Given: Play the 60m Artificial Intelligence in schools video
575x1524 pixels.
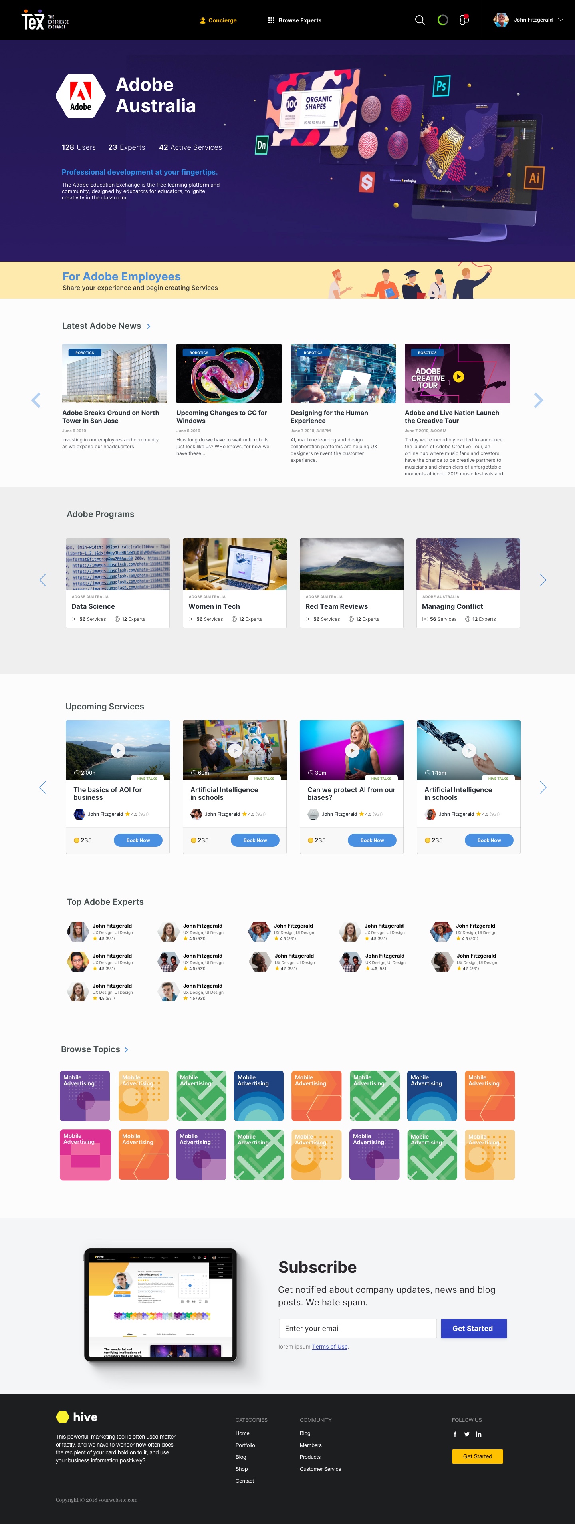Looking at the screenshot, I should click(x=235, y=750).
